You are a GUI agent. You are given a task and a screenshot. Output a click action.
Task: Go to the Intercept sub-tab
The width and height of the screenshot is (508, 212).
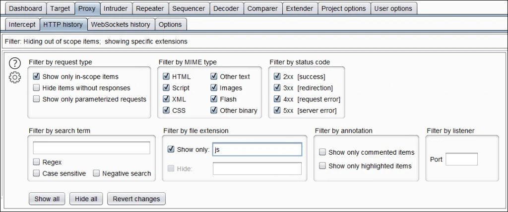(x=22, y=25)
